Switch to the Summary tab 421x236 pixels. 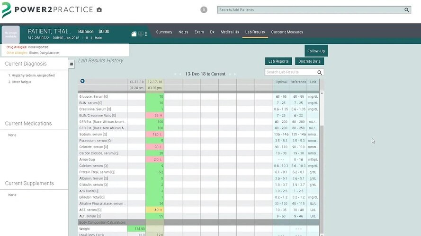coord(164,32)
